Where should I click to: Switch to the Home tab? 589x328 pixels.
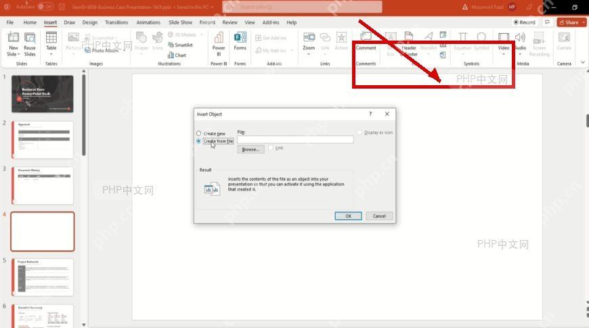pyautogui.click(x=30, y=22)
